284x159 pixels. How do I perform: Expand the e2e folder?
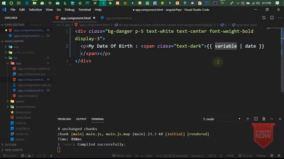tap(16, 47)
